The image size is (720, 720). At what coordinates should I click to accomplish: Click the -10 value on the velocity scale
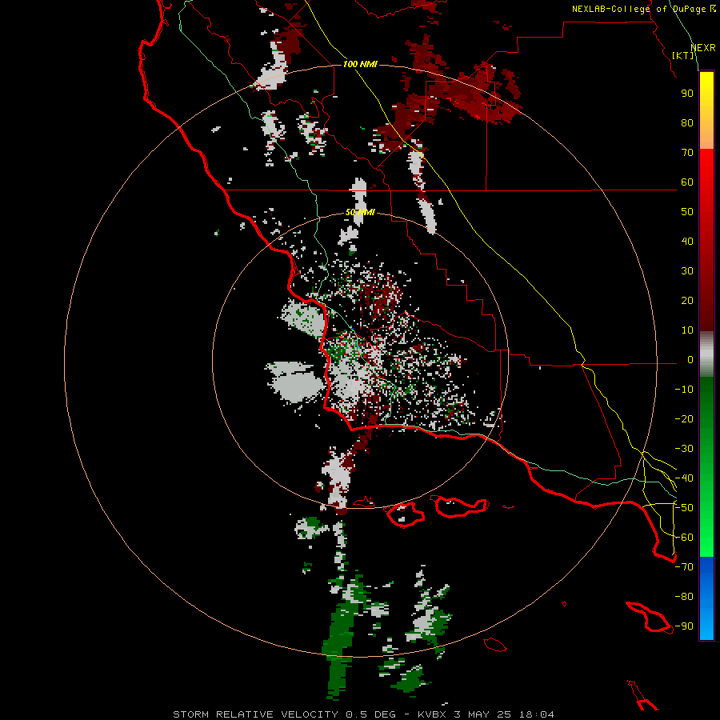(x=684, y=390)
